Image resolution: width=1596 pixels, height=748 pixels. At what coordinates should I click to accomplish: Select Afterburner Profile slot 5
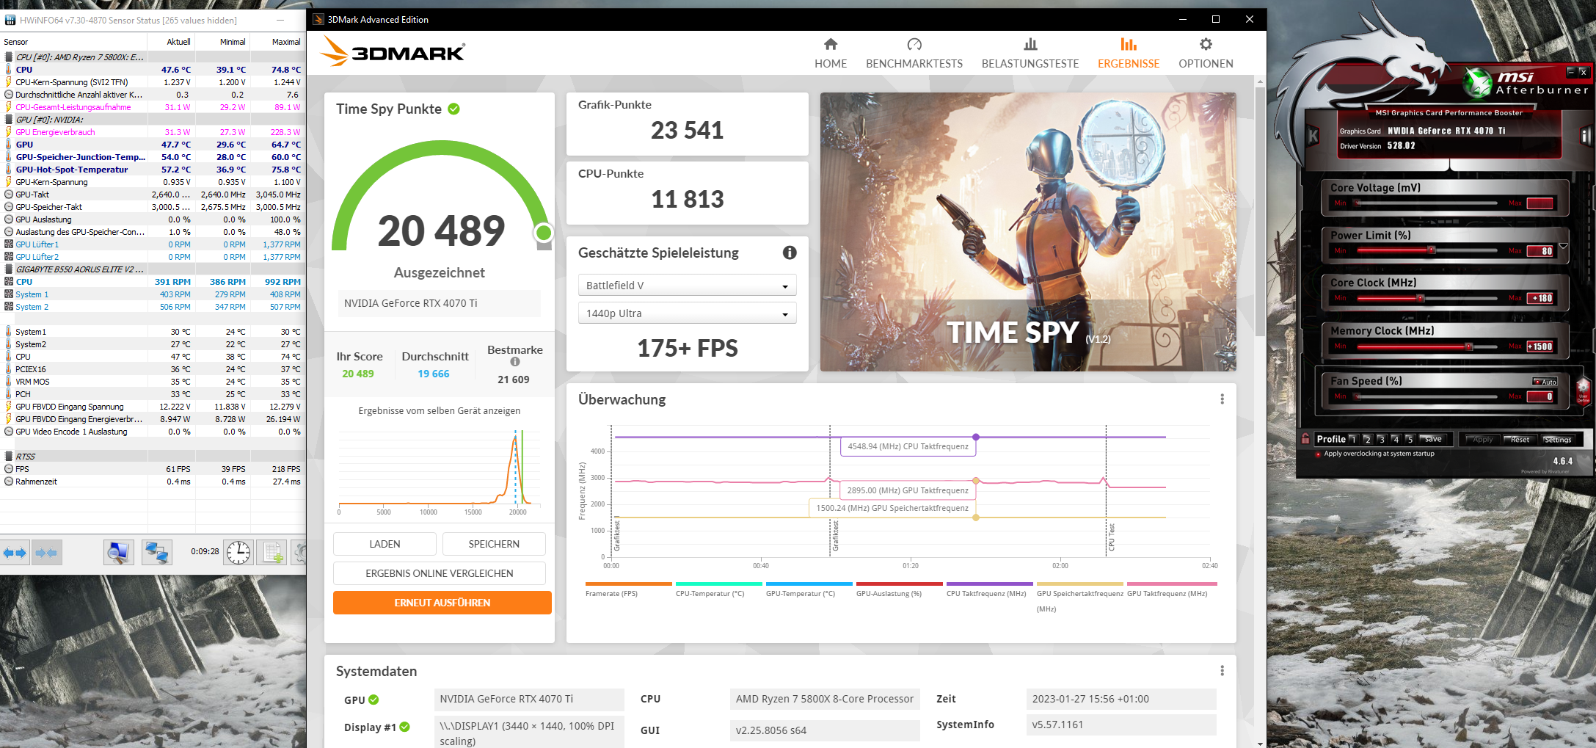[x=1410, y=439]
